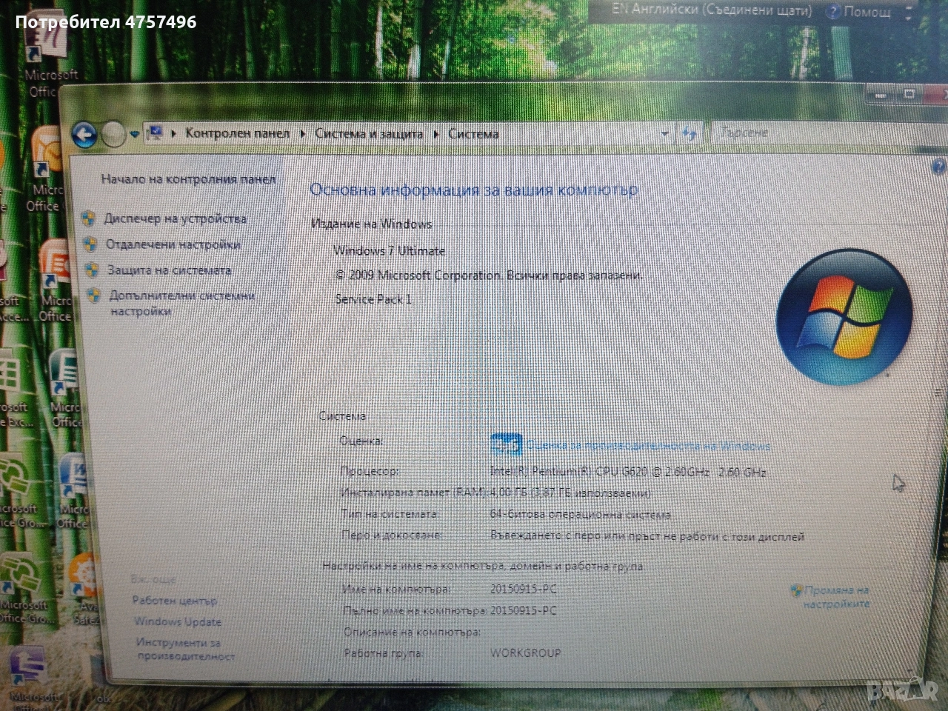This screenshot has width=948, height=711.
Task: Click the computer icon in the address bar
Action: click(x=156, y=133)
